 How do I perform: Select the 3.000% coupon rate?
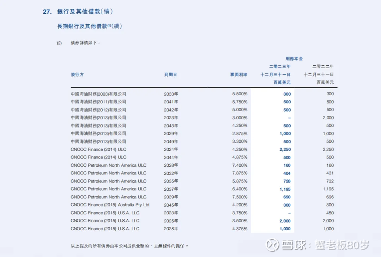tap(240, 118)
